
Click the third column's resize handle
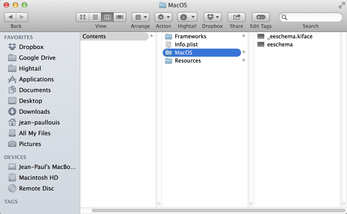click(343, 204)
